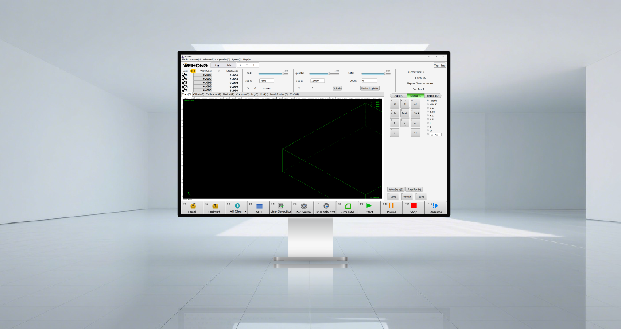This screenshot has width=621, height=329.
Task: Open the Advanced(A) menu
Action: pos(209,60)
